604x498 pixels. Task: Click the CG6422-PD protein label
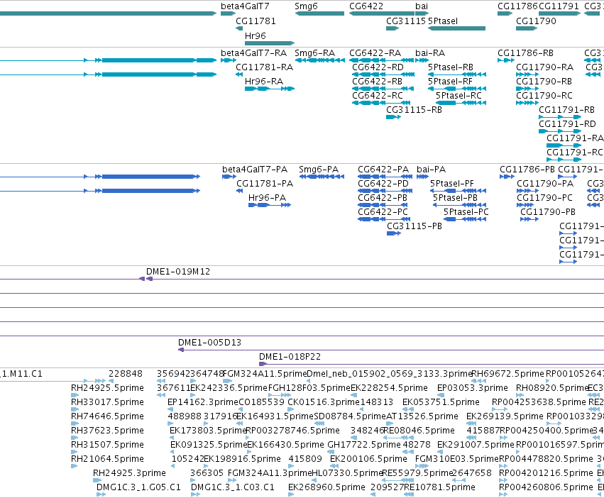(383, 184)
